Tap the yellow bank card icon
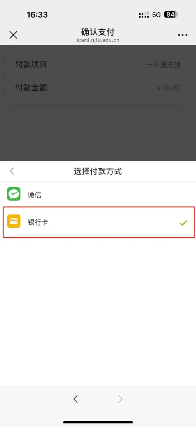Screen dimensions: 196x427 [x=14, y=221]
